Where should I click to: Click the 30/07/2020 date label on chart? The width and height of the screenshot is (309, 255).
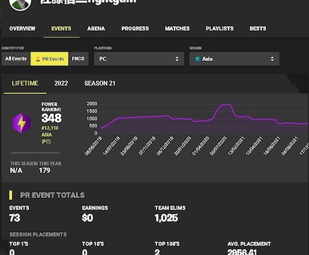point(218,146)
